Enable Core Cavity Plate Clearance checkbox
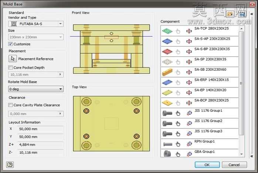Viewport: 258px width, 173px height. [10, 105]
